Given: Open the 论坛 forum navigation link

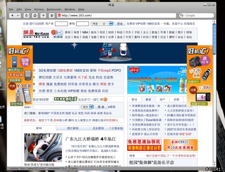Looking at the screenshot, I should 189,37.
